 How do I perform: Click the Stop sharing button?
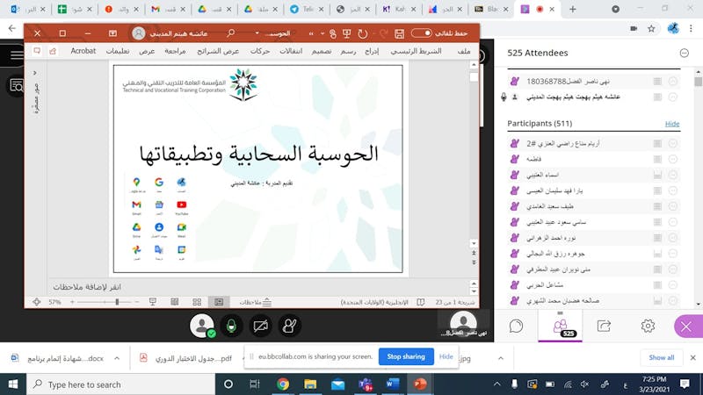406,356
